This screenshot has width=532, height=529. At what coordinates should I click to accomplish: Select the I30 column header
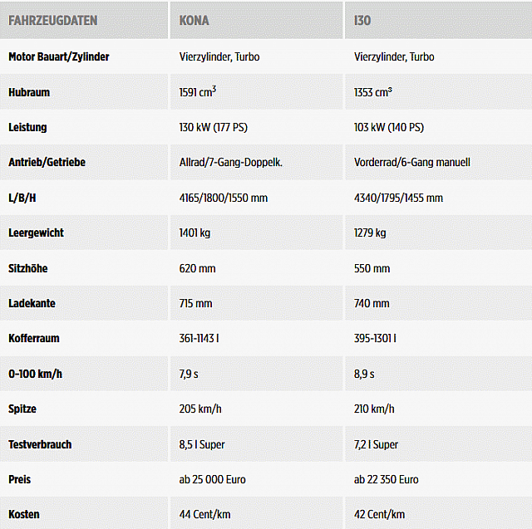pyautogui.click(x=362, y=21)
